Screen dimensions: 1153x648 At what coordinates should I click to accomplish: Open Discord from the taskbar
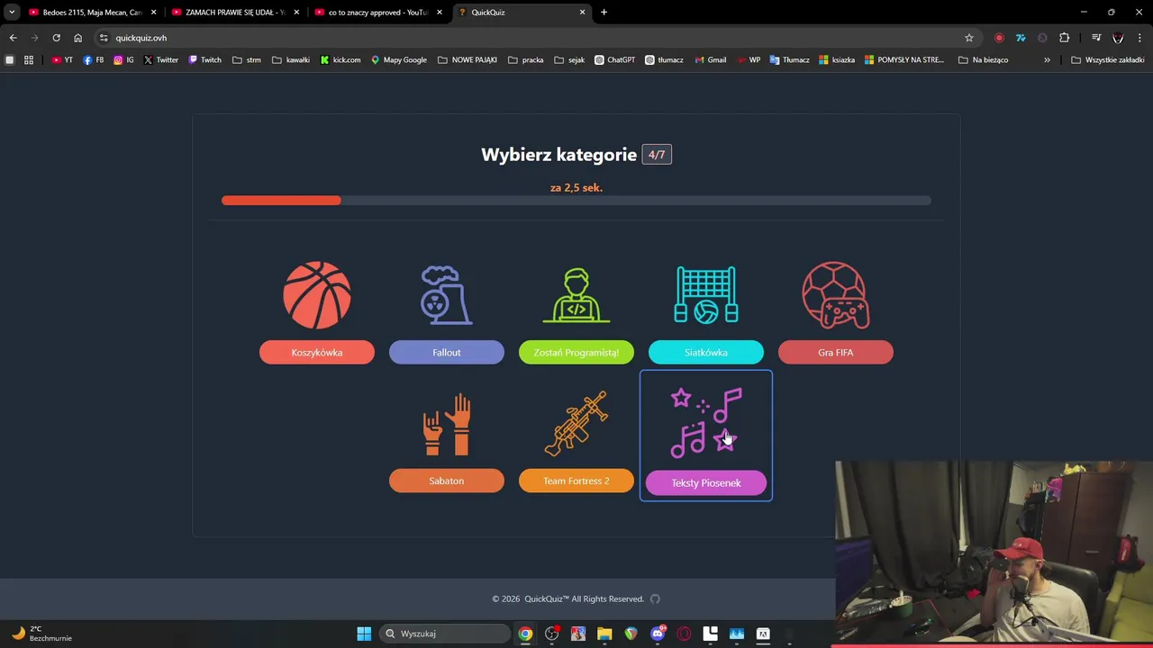(658, 634)
